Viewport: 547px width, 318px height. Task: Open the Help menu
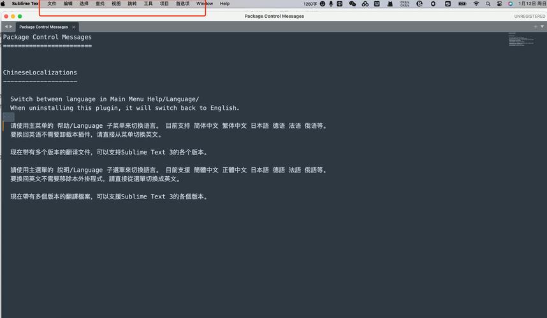[x=224, y=3]
